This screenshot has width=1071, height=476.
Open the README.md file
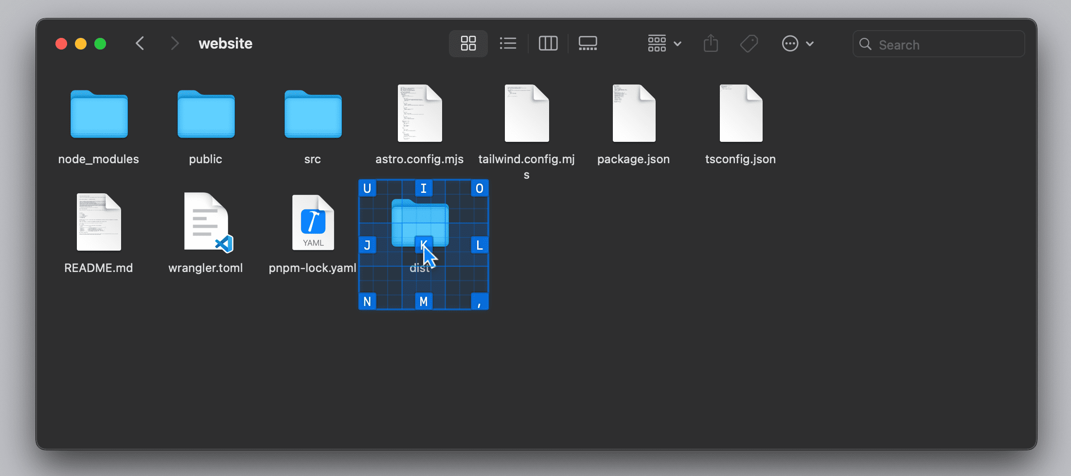[98, 222]
